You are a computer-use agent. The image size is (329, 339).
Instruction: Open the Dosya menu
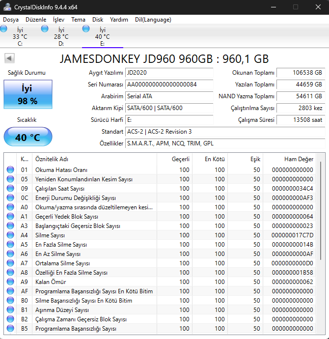coord(11,20)
